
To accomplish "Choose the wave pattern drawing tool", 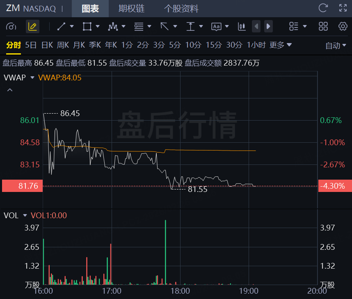I will point(113,27).
